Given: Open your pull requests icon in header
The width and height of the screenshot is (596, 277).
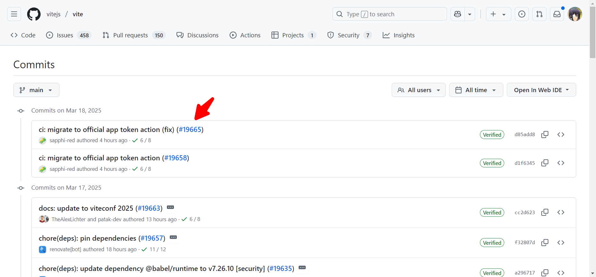Looking at the screenshot, I should [x=539, y=14].
